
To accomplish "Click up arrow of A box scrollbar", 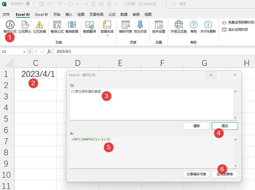I will [x=235, y=140].
